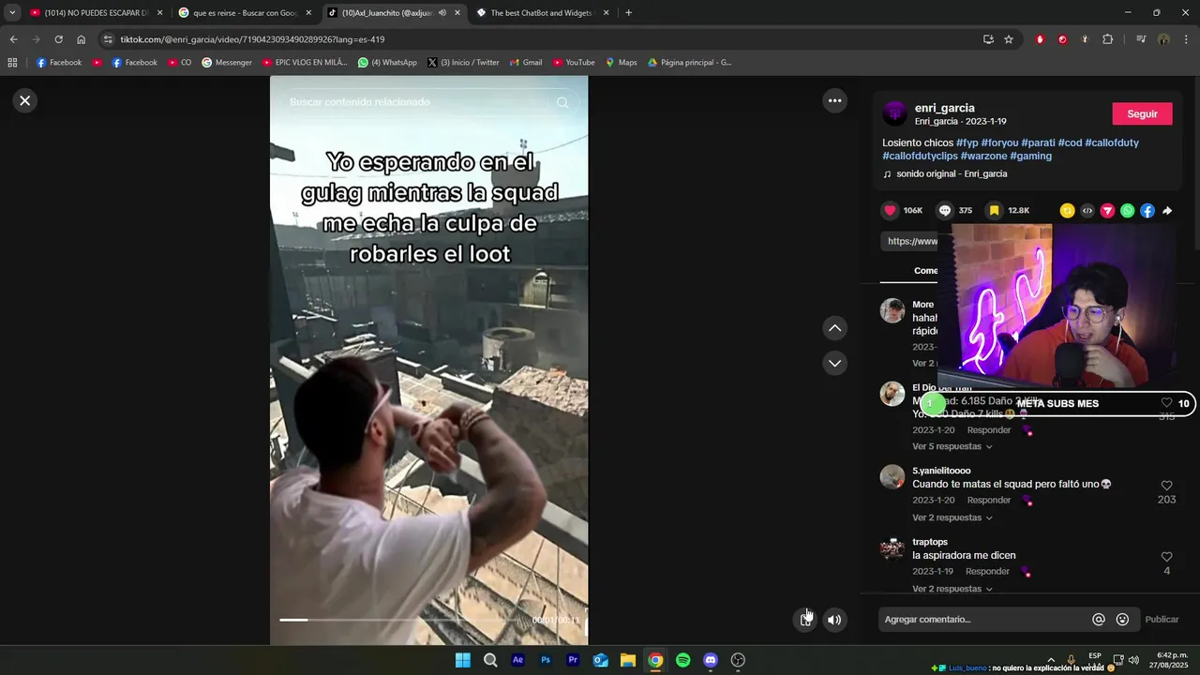This screenshot has height=675, width=1200.
Task: Switch to the que es reirse Google tab
Action: click(245, 13)
